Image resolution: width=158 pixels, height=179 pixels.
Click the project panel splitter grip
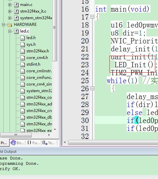(x=55, y=28)
